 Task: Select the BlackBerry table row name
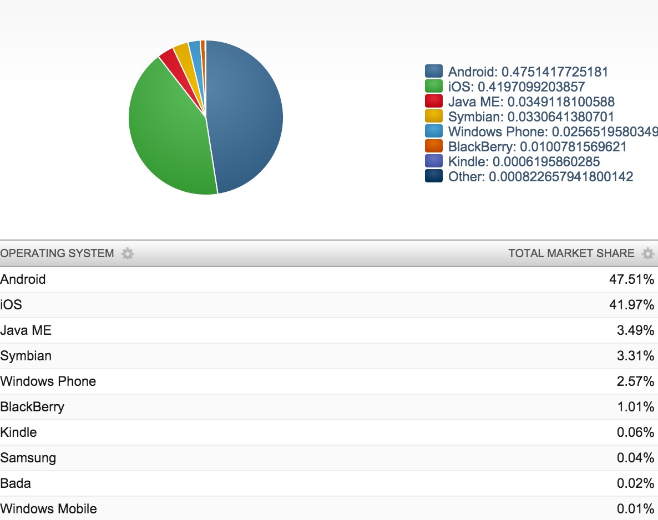pos(32,407)
